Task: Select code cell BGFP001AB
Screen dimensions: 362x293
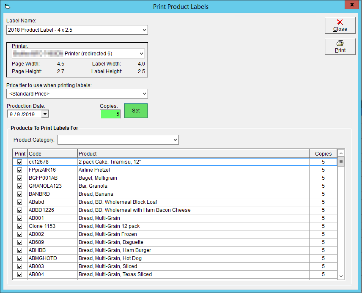Action: tap(52, 178)
